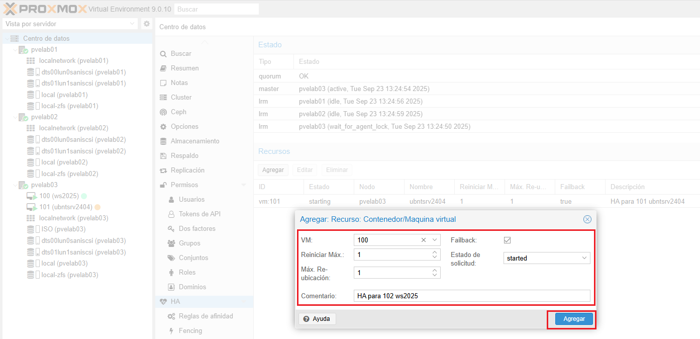Select localnetwork (pvelab03) network icon
This screenshot has width=700, height=339.
pos(31,218)
